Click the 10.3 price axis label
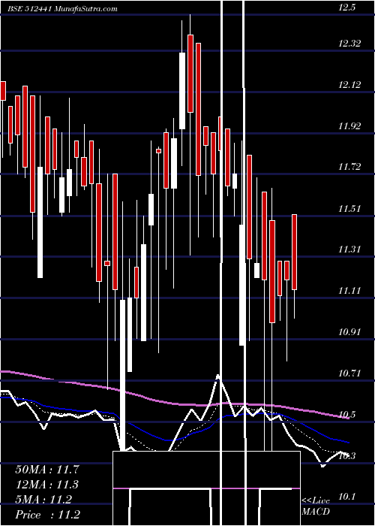 tap(346, 456)
